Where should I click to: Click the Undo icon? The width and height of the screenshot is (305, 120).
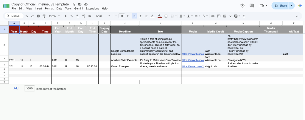pyautogui.click(x=27, y=16)
